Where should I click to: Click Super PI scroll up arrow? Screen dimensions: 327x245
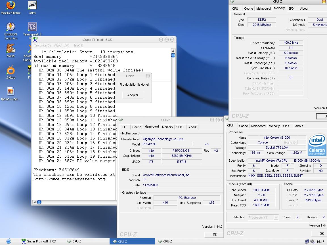(173, 51)
